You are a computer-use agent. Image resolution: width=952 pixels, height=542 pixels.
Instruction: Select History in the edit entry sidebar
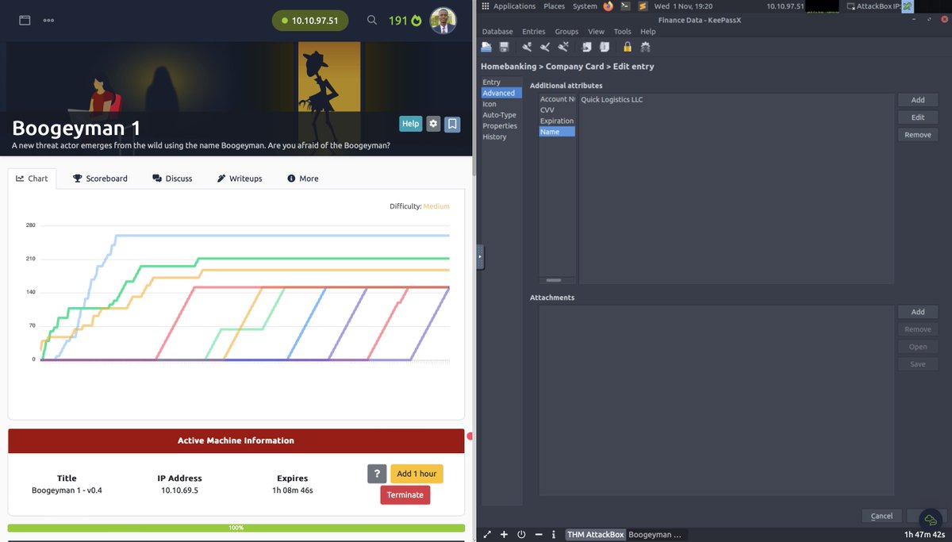[501, 137]
